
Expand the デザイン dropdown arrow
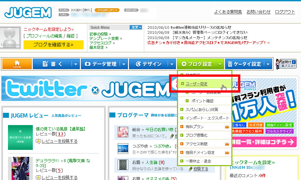tap(172, 64)
